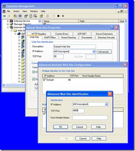The width and height of the screenshot is (135, 151).
Task: Open the Help menu in menu bar
Action: coord(43,11)
